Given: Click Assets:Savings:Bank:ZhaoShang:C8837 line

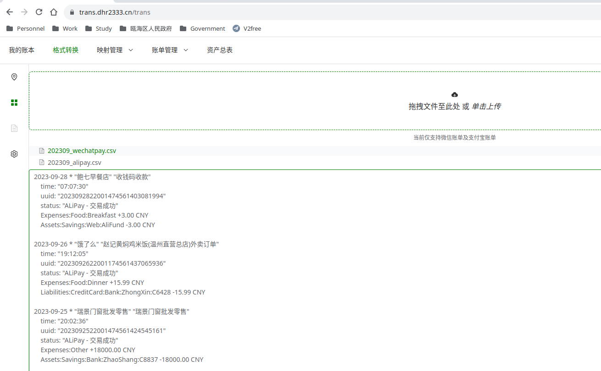Looking at the screenshot, I should [x=122, y=360].
